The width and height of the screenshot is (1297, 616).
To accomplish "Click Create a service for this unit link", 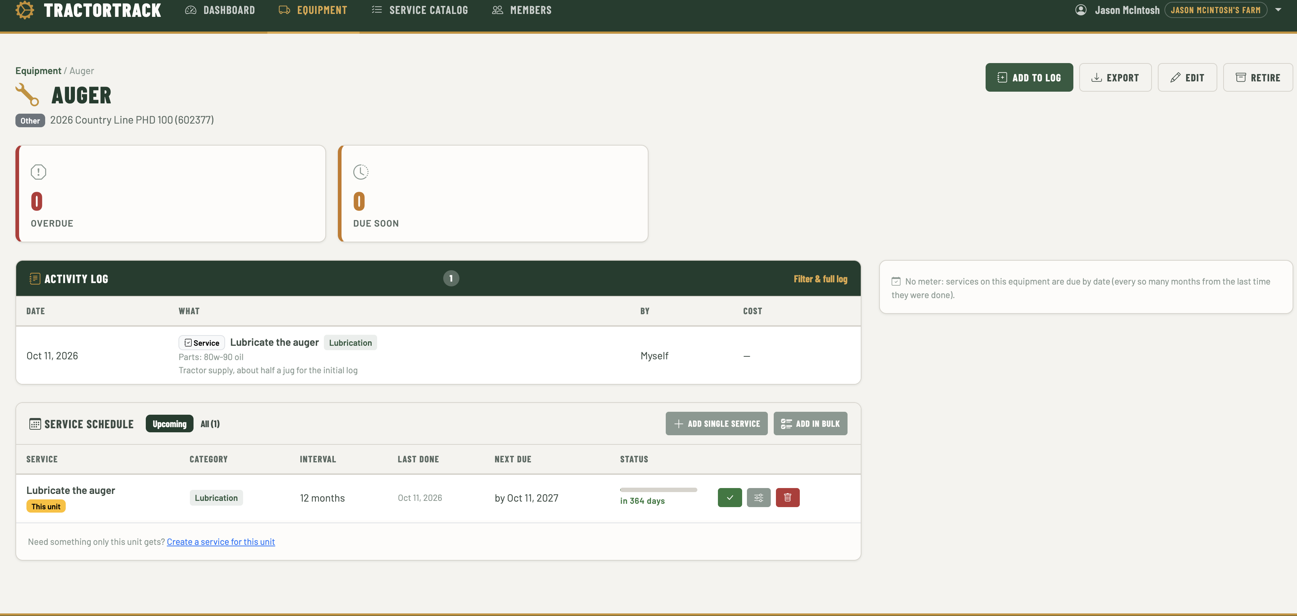I will [221, 542].
